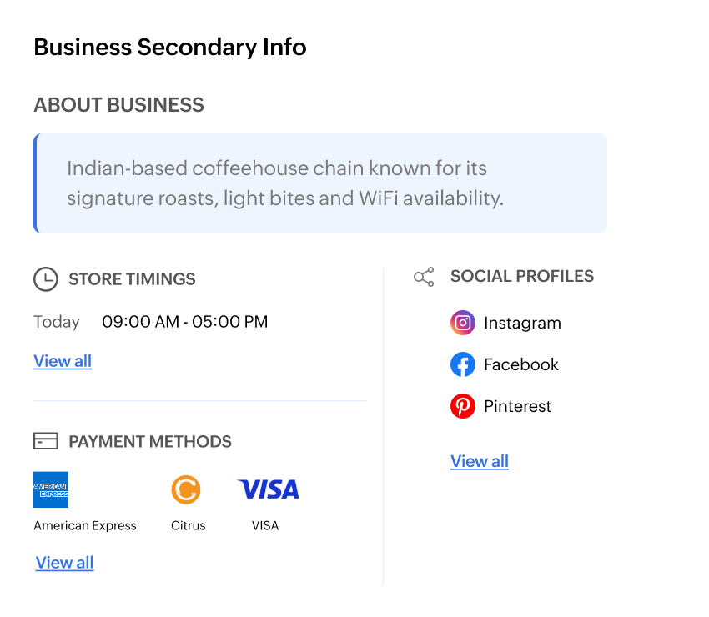Click the Pinterest logo icon
Viewport: 709px width, 617px height.
coord(463,406)
